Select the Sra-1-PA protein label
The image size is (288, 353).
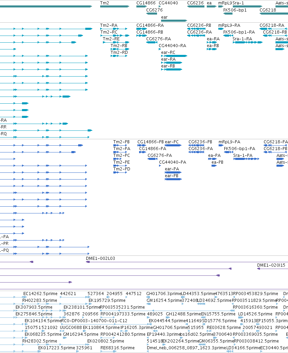pyautogui.click(x=243, y=155)
